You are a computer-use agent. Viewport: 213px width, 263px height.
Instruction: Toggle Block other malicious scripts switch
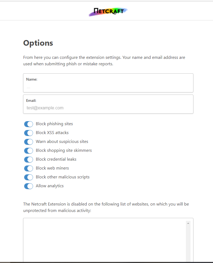point(28,177)
